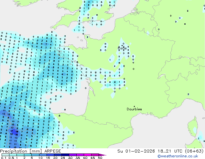Click the legend tick label '50'
Image resolution: width=205 pixels, height=159 pixels.
click(x=100, y=158)
